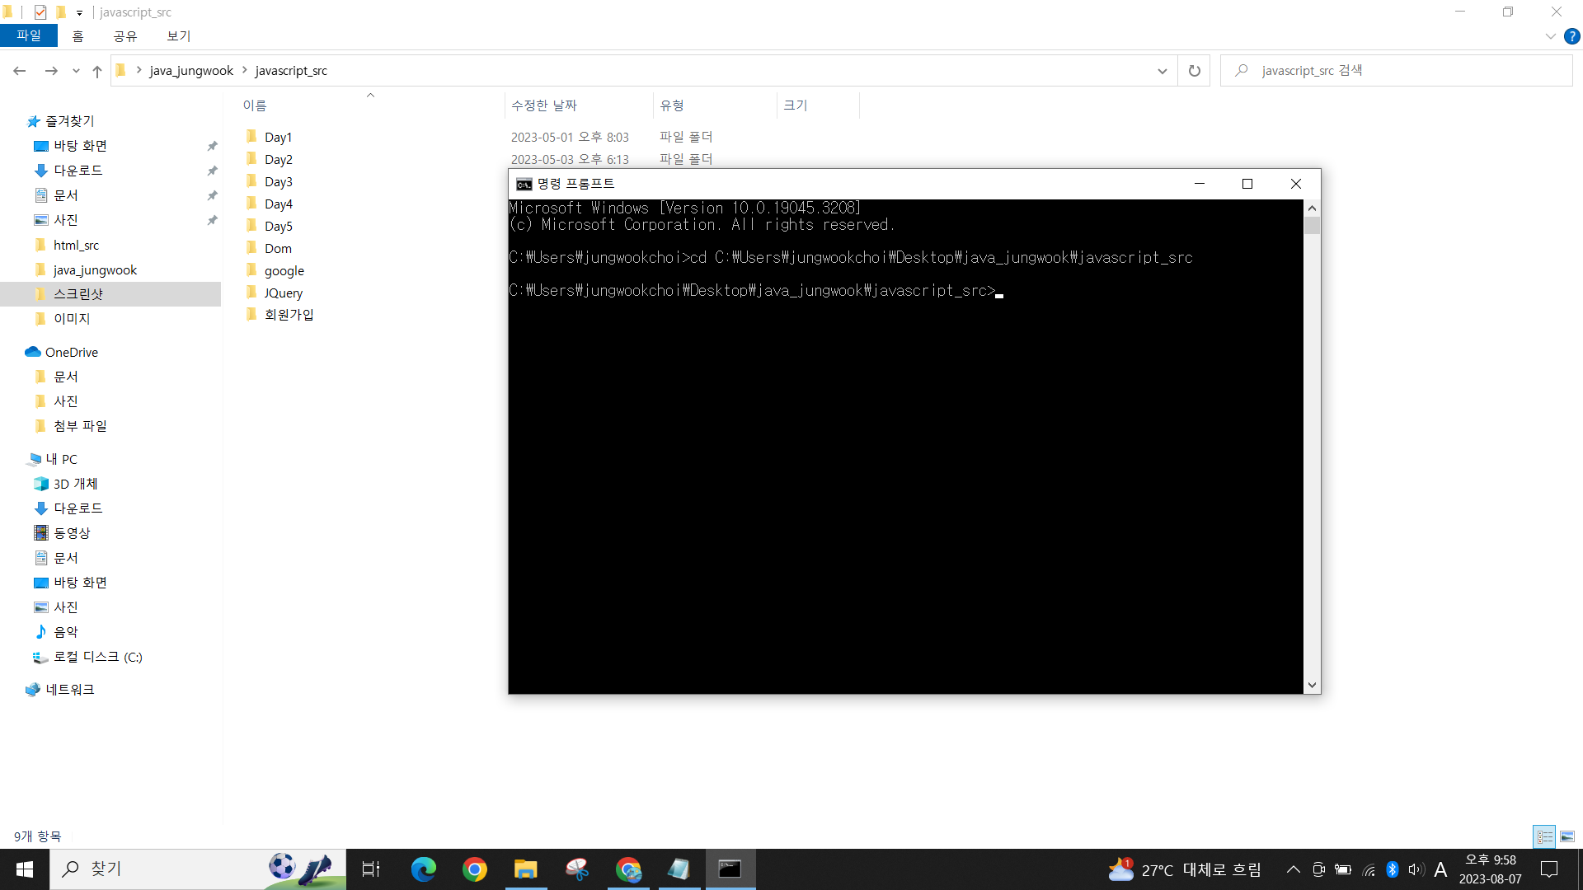Screen dimensions: 1583x890
Task: Open Microsoft Edge from the taskbar
Action: pyautogui.click(x=424, y=869)
